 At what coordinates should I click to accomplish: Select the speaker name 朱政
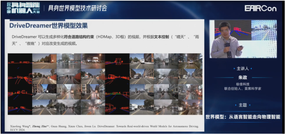pos(243,78)
